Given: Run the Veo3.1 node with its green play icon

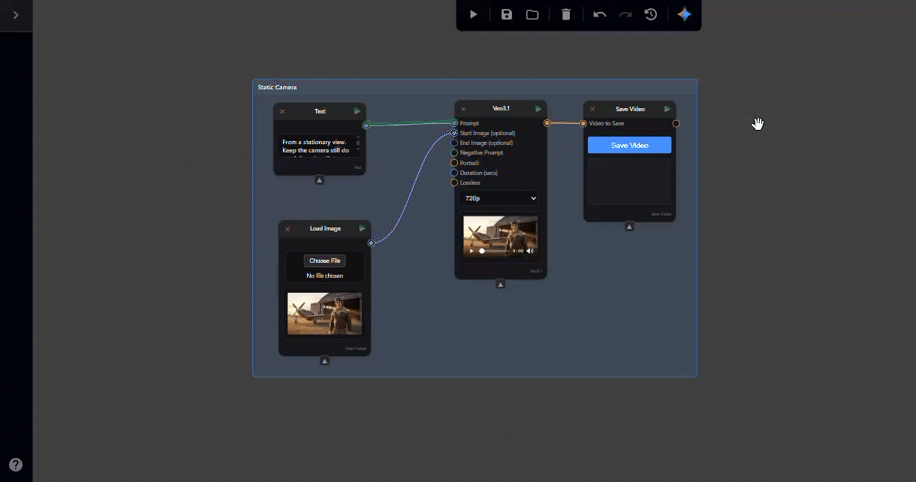Looking at the screenshot, I should [x=538, y=109].
